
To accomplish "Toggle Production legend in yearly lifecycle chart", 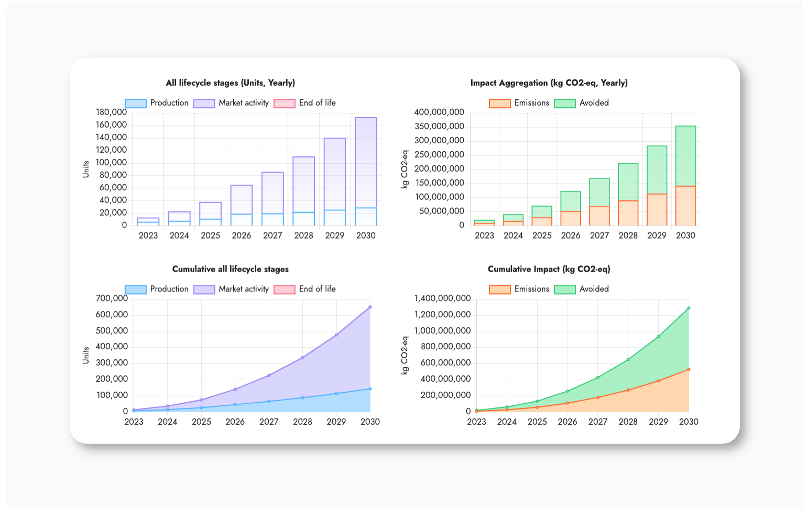I will pyautogui.click(x=157, y=103).
